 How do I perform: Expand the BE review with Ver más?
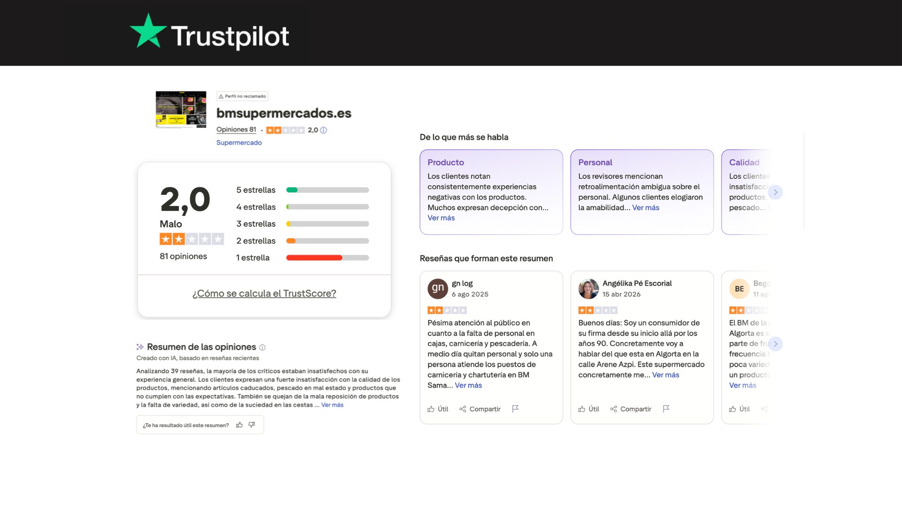(743, 385)
